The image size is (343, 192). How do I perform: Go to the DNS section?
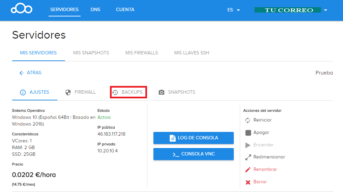(x=95, y=10)
